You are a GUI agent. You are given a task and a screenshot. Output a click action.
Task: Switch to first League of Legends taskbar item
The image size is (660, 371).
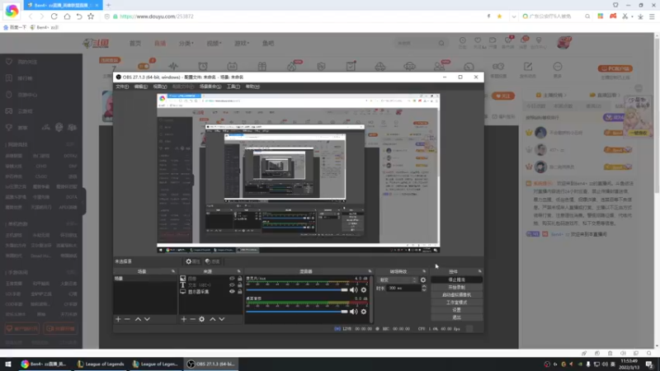[x=101, y=364]
